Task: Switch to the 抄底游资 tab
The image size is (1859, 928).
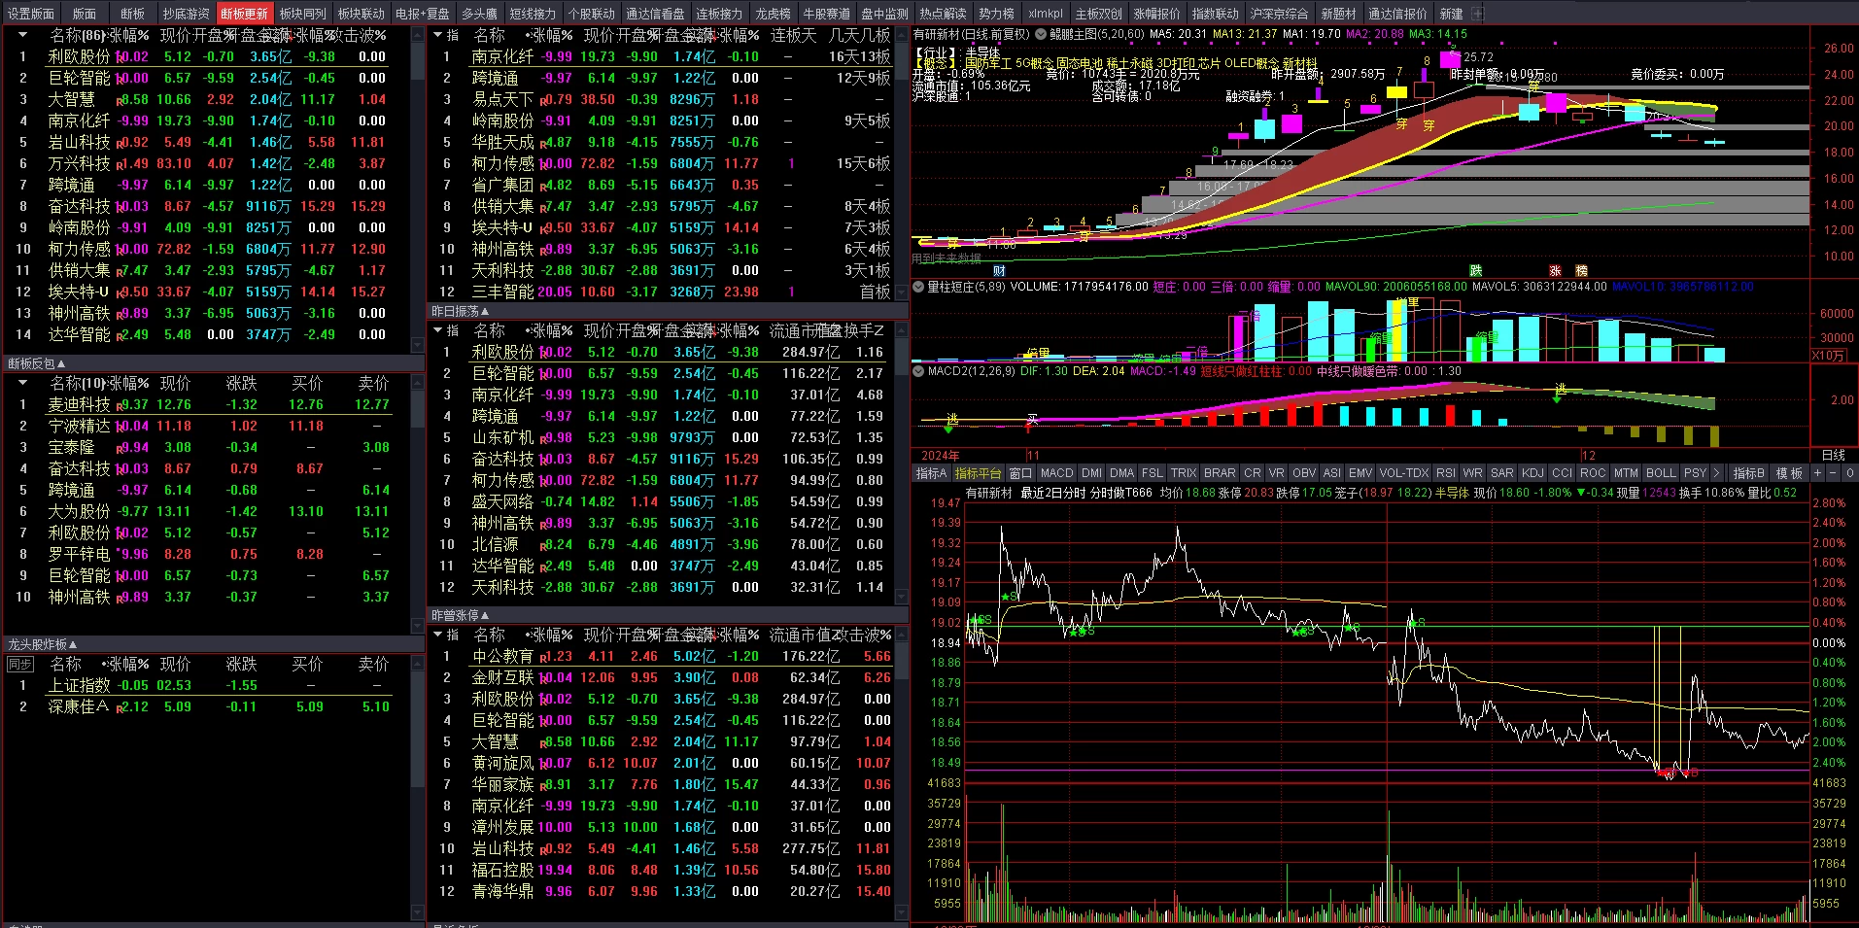Action: 186,14
